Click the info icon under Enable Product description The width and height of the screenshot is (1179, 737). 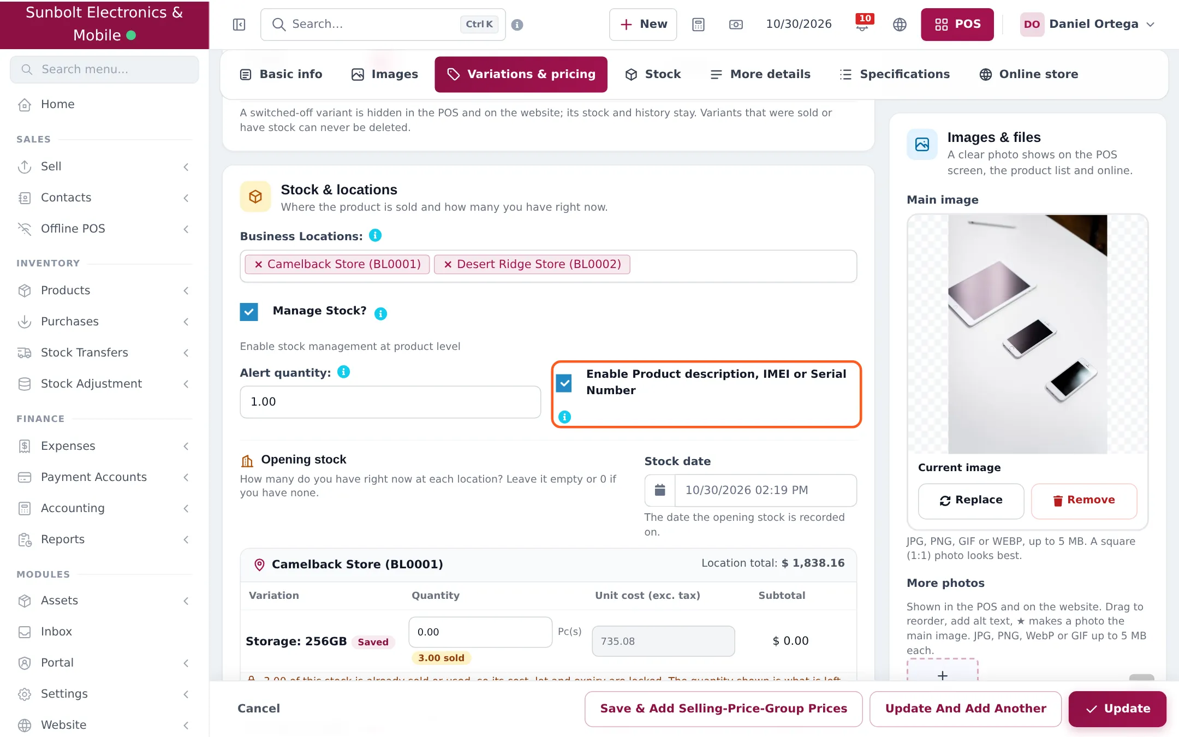[564, 417]
